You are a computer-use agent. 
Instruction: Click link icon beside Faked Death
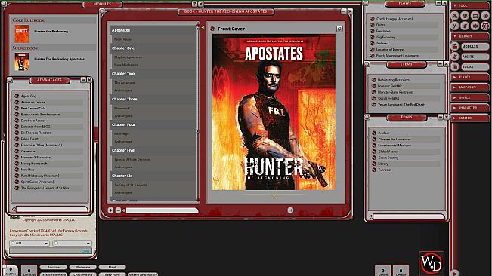point(17,139)
